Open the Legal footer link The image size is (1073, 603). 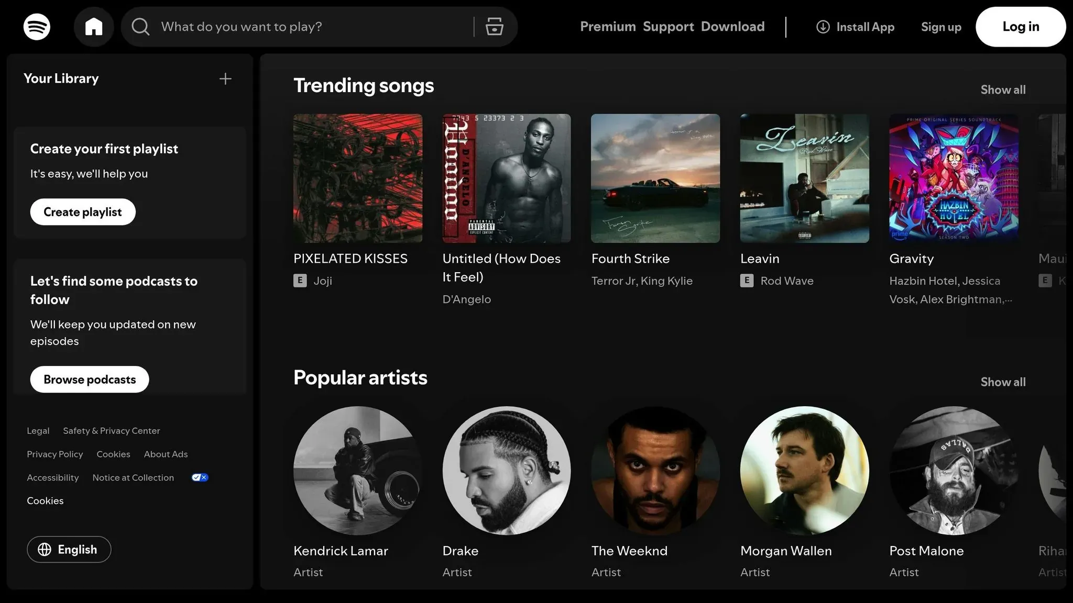tap(38, 431)
